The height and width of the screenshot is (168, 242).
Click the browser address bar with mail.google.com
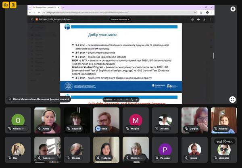click(101, 12)
